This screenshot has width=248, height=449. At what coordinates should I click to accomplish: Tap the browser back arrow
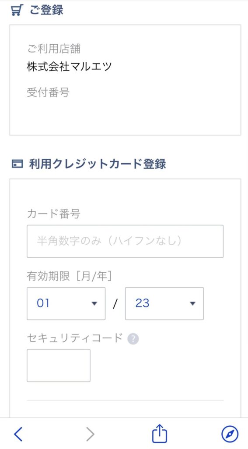[18, 435]
